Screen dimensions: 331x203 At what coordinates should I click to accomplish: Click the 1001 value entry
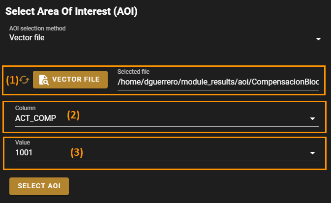click(24, 152)
